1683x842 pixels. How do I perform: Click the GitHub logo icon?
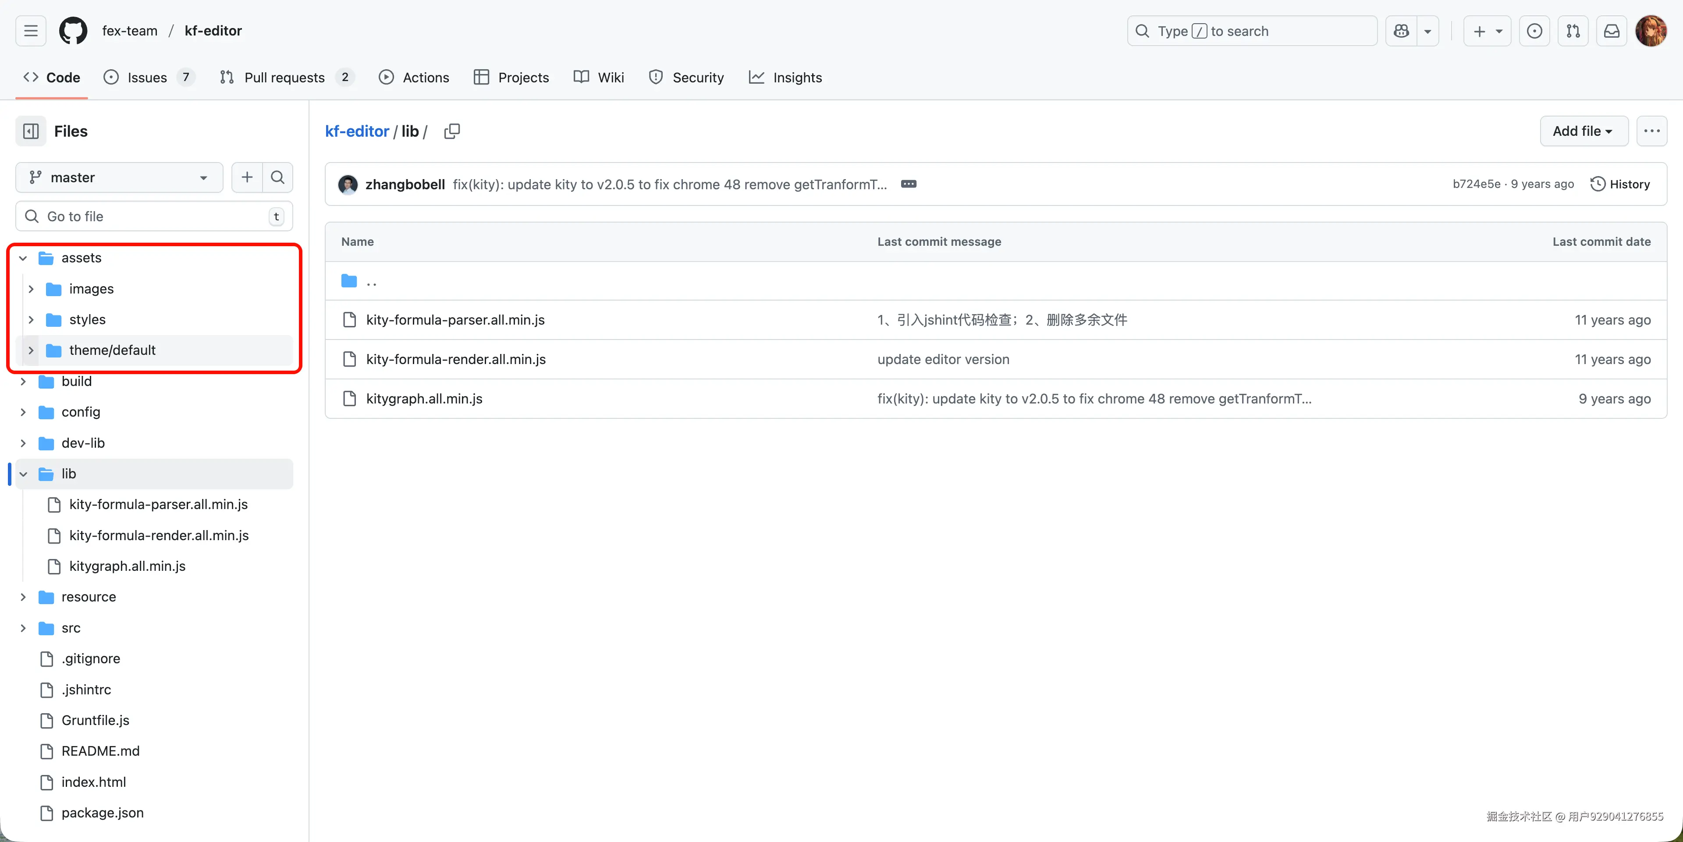72,31
